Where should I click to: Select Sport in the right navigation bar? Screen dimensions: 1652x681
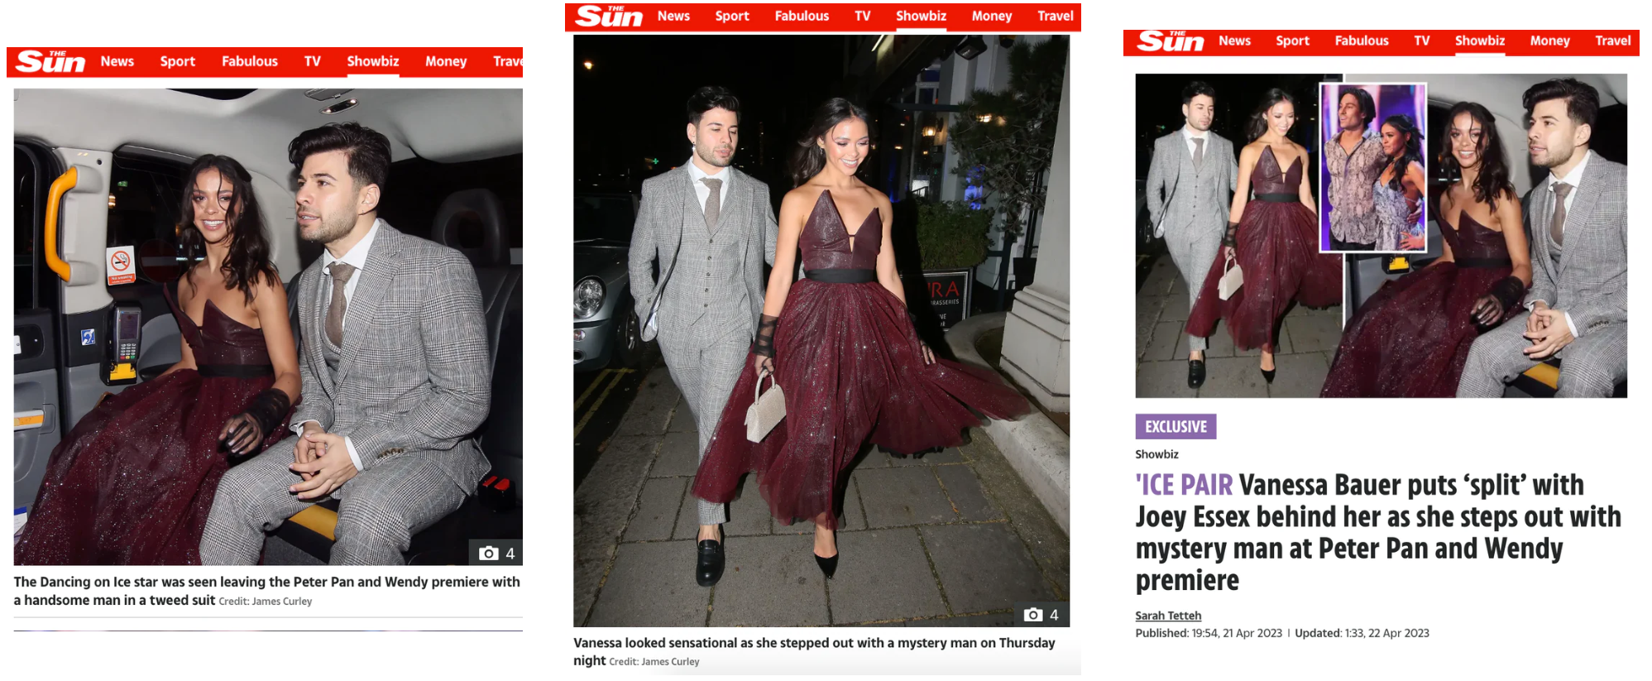[1292, 41]
